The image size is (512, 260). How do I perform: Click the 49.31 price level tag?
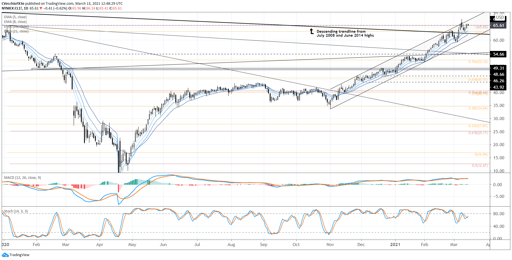[498, 68]
